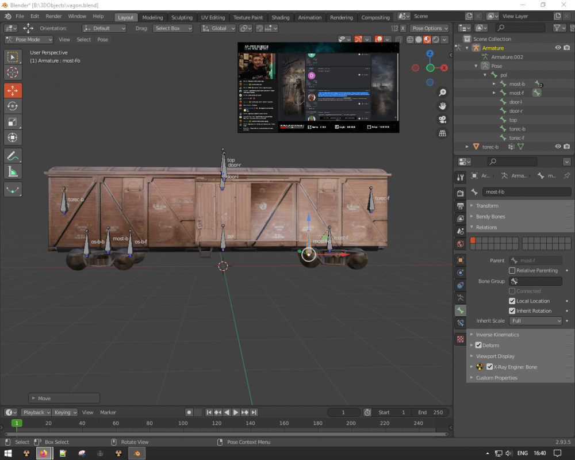The height and width of the screenshot is (460, 575).
Task: Open the Pose Mode dropdown
Action: point(29,40)
